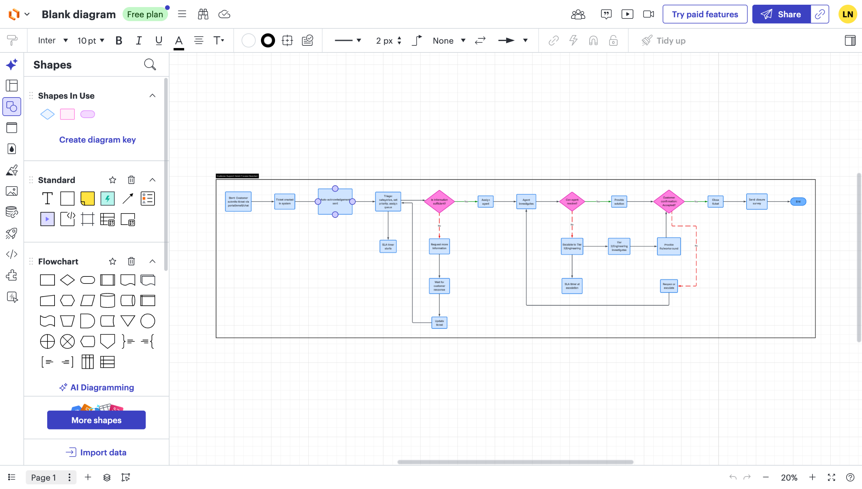Open the Lucid AI sparkle panel
Screen dimensions: 862x489
12,65
